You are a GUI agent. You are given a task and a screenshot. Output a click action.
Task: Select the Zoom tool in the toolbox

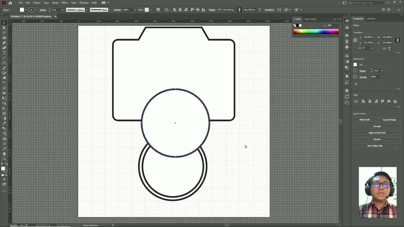[x=4, y=159]
